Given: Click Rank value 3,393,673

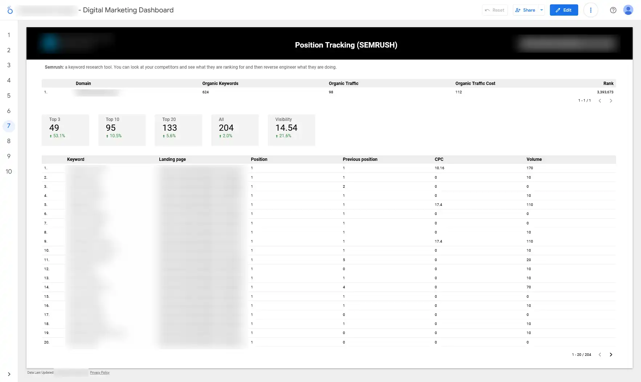Looking at the screenshot, I should (605, 92).
